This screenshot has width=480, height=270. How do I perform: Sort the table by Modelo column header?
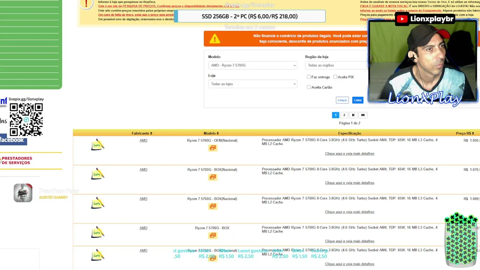[211, 133]
